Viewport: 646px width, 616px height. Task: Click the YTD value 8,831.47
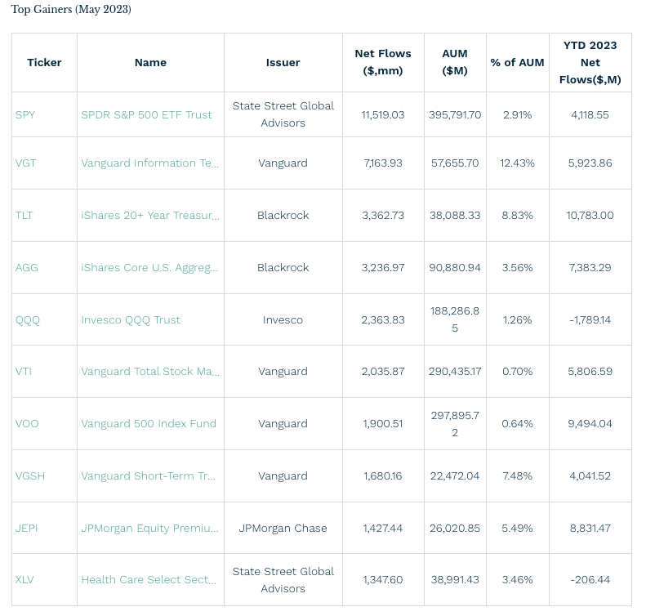(x=590, y=529)
